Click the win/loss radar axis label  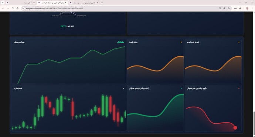[x=55, y=16]
